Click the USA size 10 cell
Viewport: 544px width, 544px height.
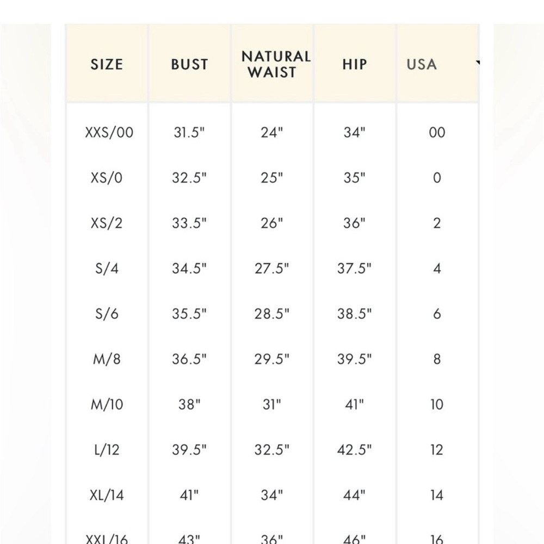(437, 405)
